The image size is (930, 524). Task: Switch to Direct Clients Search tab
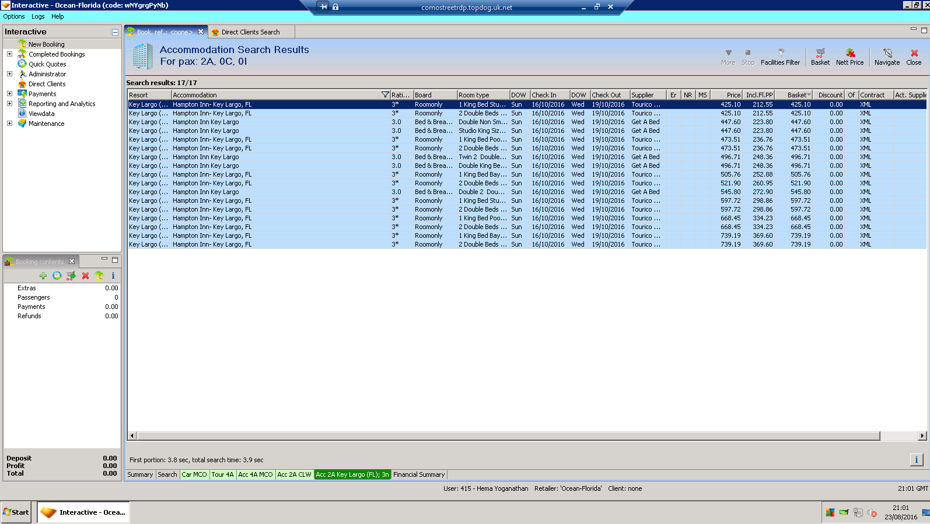pyautogui.click(x=250, y=32)
